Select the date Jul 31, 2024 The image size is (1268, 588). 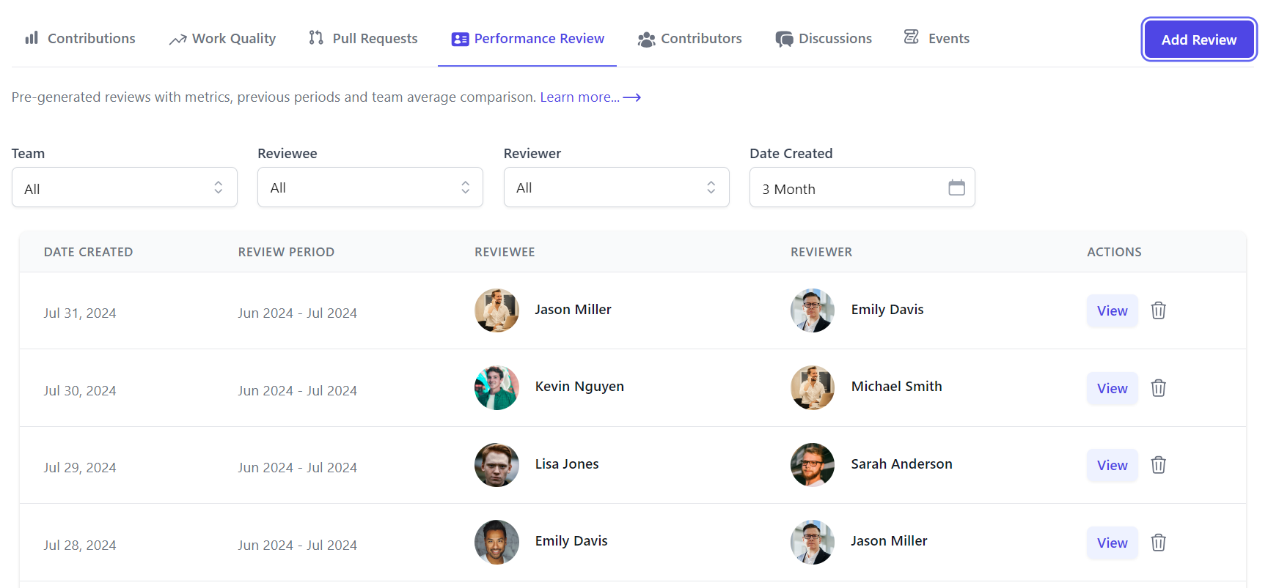point(80,313)
